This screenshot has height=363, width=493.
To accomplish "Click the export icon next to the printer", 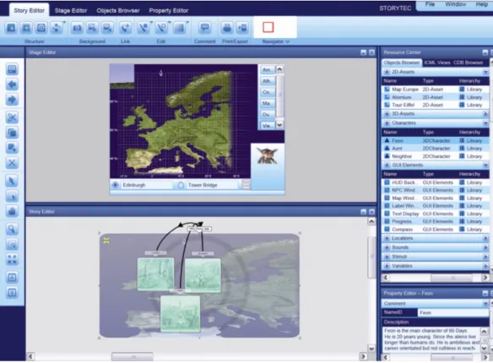I will 242,28.
